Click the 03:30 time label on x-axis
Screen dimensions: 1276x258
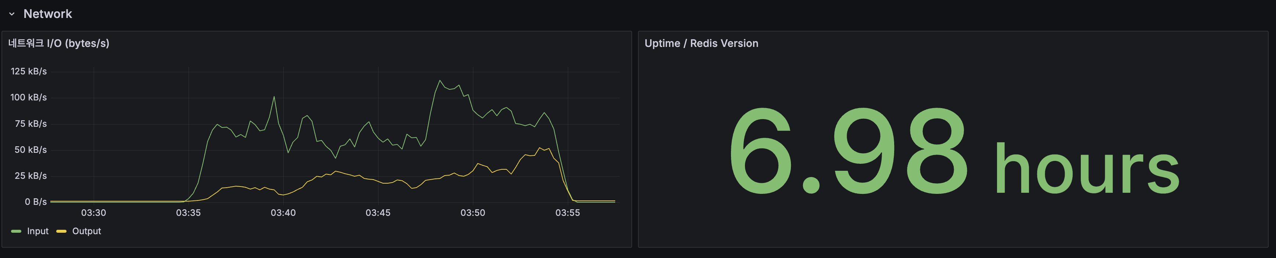pyautogui.click(x=94, y=213)
